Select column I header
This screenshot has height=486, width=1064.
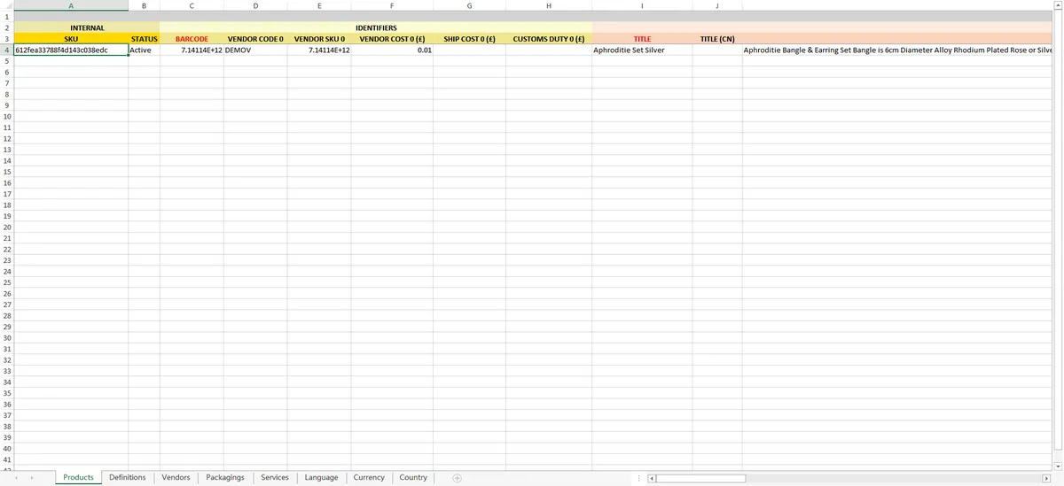point(642,5)
